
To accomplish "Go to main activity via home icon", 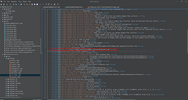I will 32,5.
